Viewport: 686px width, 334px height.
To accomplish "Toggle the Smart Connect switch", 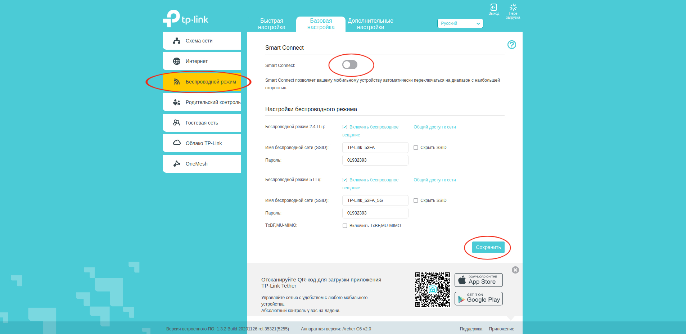I will click(350, 65).
